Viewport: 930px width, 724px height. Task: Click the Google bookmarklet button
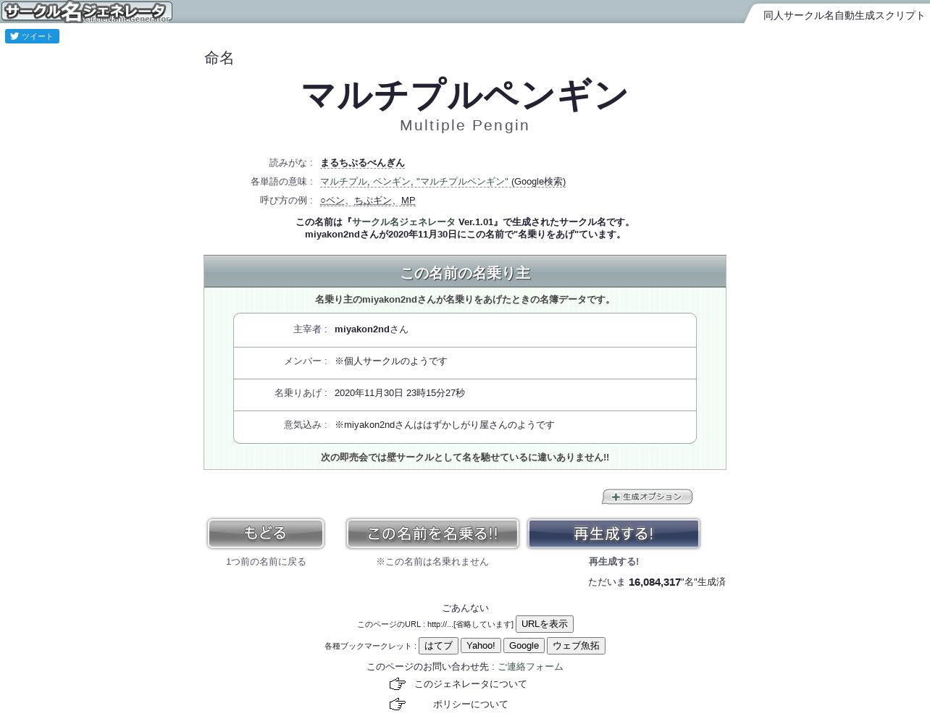coord(524,646)
